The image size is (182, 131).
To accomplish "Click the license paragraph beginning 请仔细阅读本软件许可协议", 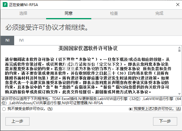I will click(88, 76).
